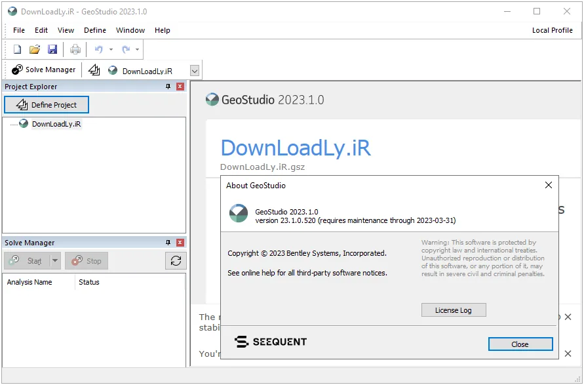Image resolution: width=584 pixels, height=385 pixels.
Task: Click the Start solve button
Action: point(27,261)
